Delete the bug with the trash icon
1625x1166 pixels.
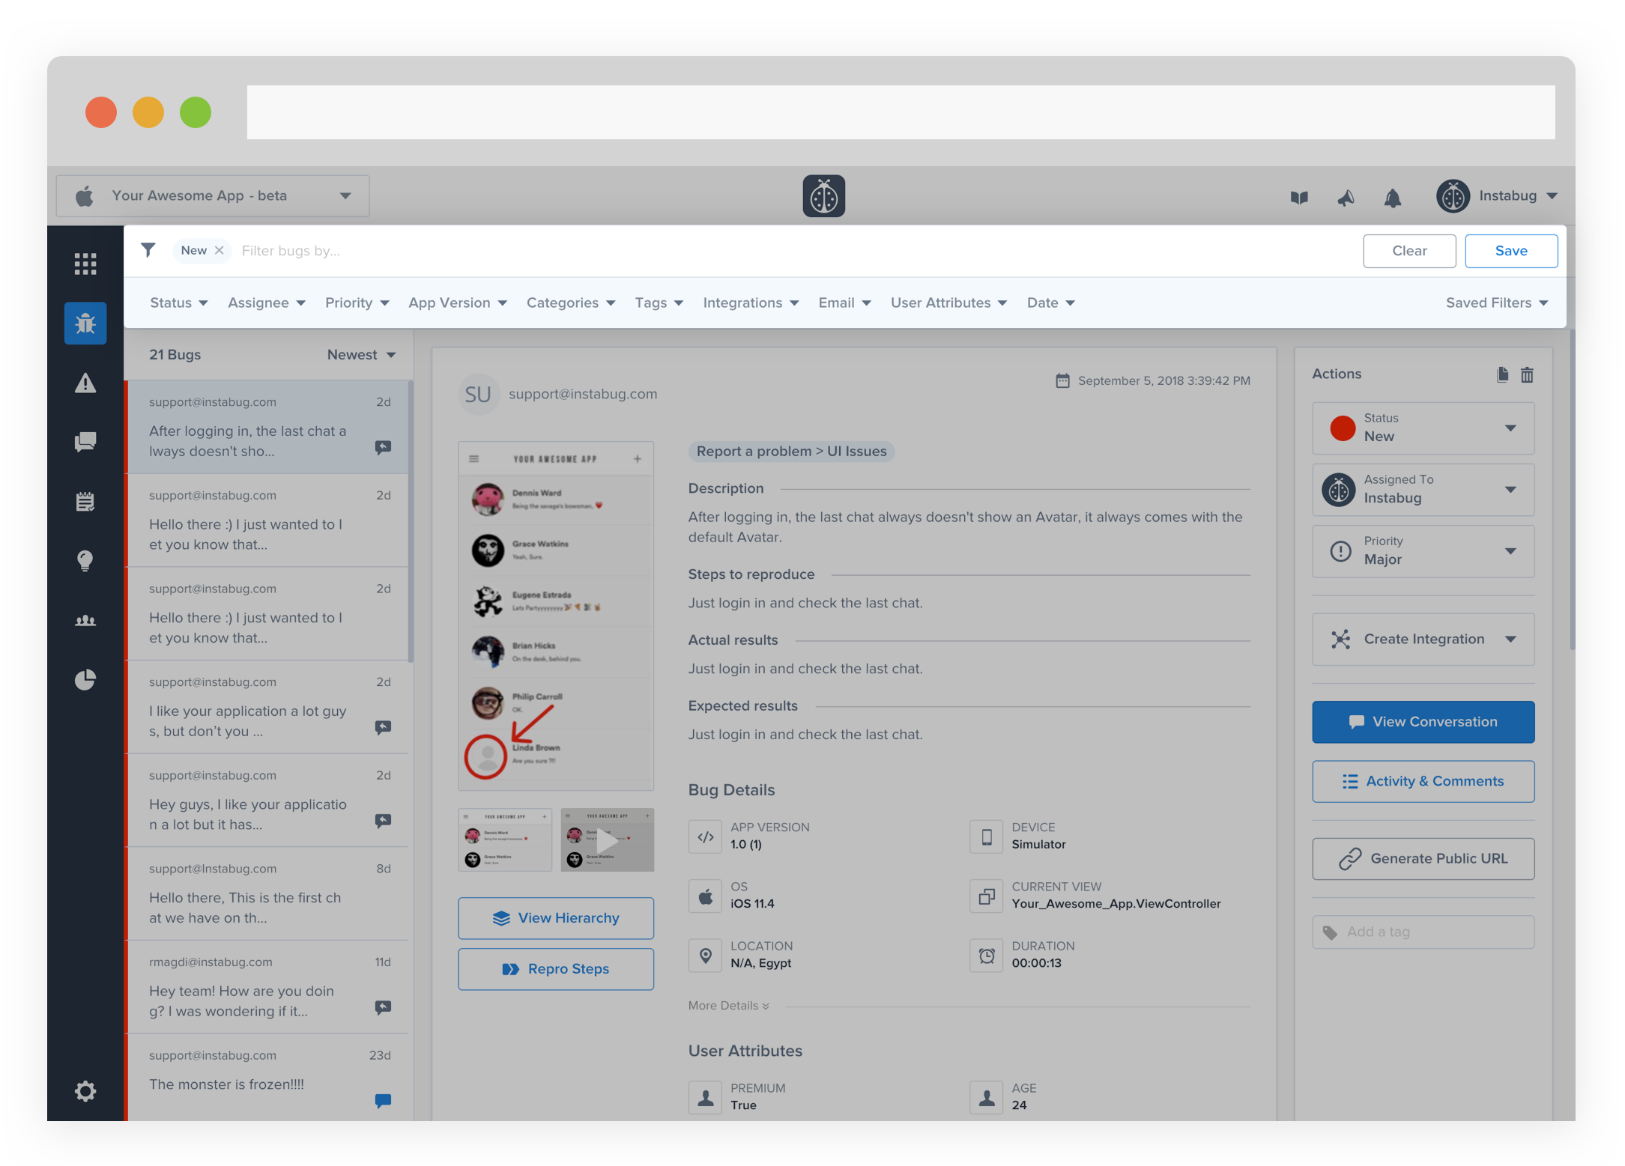[x=1527, y=374]
